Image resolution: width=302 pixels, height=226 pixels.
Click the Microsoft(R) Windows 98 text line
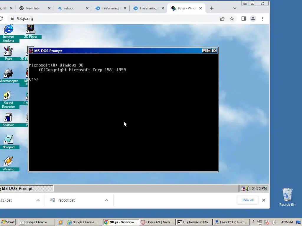pyautogui.click(x=56, y=65)
